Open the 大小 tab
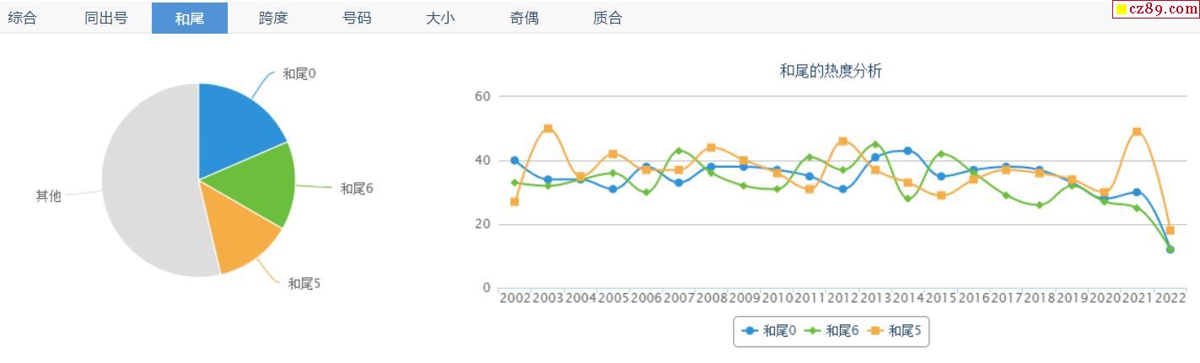The width and height of the screenshot is (1200, 363). click(x=440, y=18)
